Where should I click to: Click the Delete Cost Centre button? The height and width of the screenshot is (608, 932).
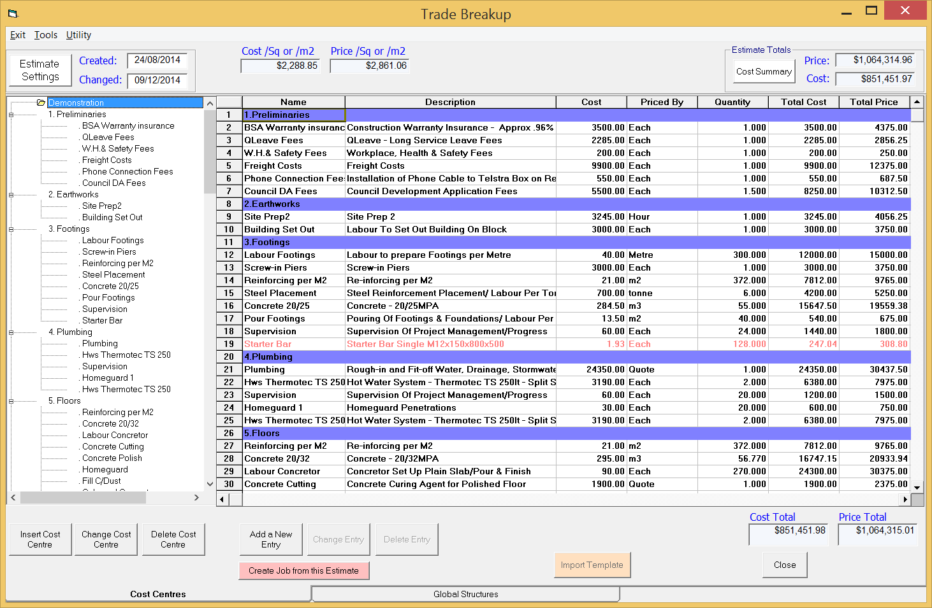coord(173,539)
